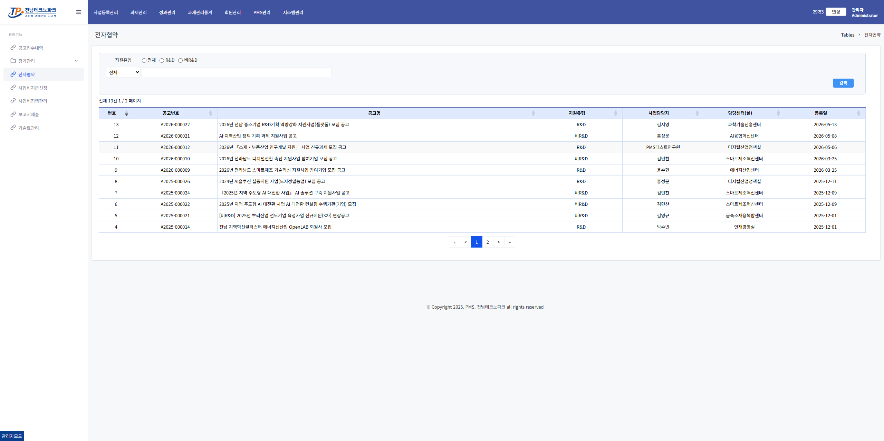The height and width of the screenshot is (441, 884).
Task: Click the first page « button
Action: click(x=454, y=242)
